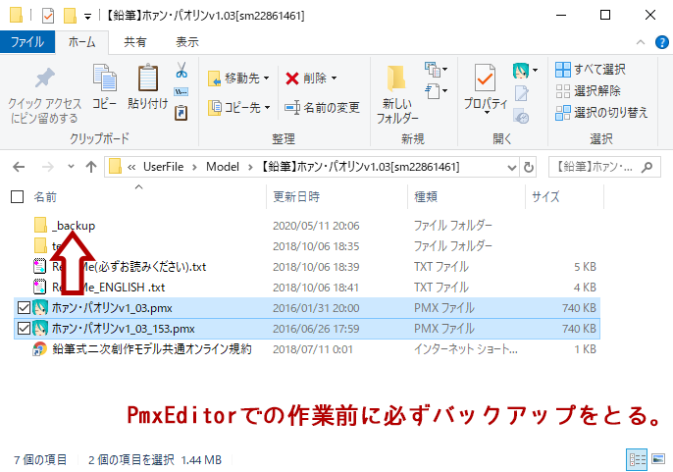
Task: Pin folder to Quick Access
Action: click(x=45, y=95)
